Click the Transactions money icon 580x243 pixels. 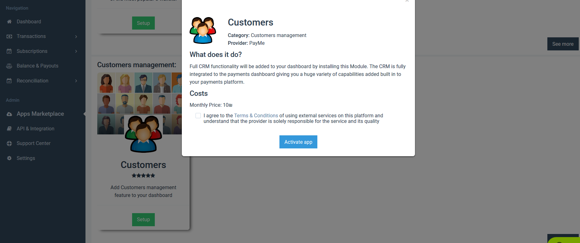9,36
